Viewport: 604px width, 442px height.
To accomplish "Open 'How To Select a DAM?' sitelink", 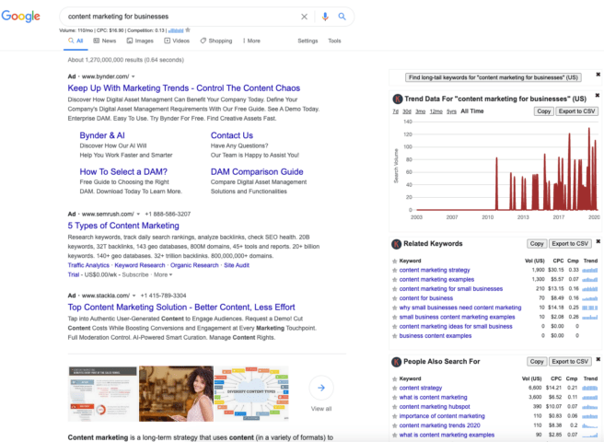I will pos(123,172).
